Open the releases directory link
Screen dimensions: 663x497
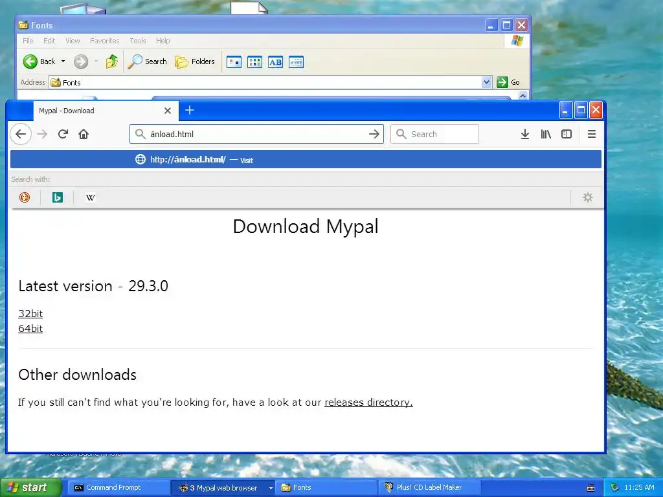(368, 403)
